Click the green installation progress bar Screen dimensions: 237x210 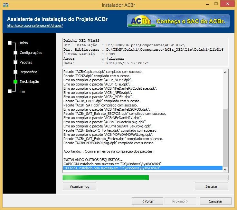[146, 178]
